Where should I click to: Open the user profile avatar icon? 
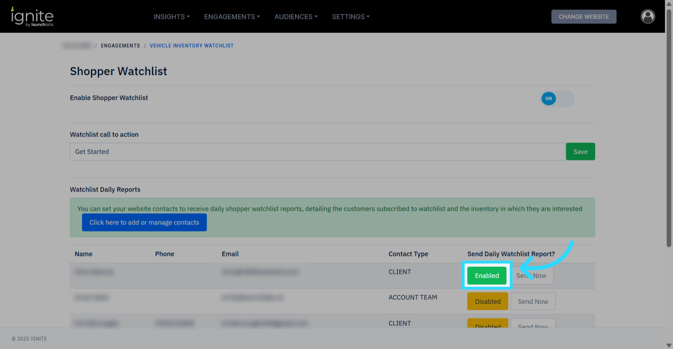coord(647,17)
